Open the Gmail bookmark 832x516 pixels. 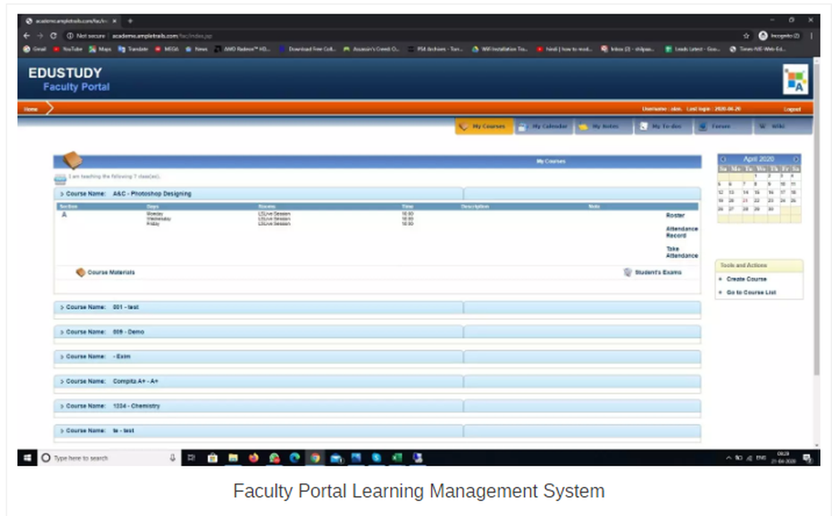tap(34, 49)
